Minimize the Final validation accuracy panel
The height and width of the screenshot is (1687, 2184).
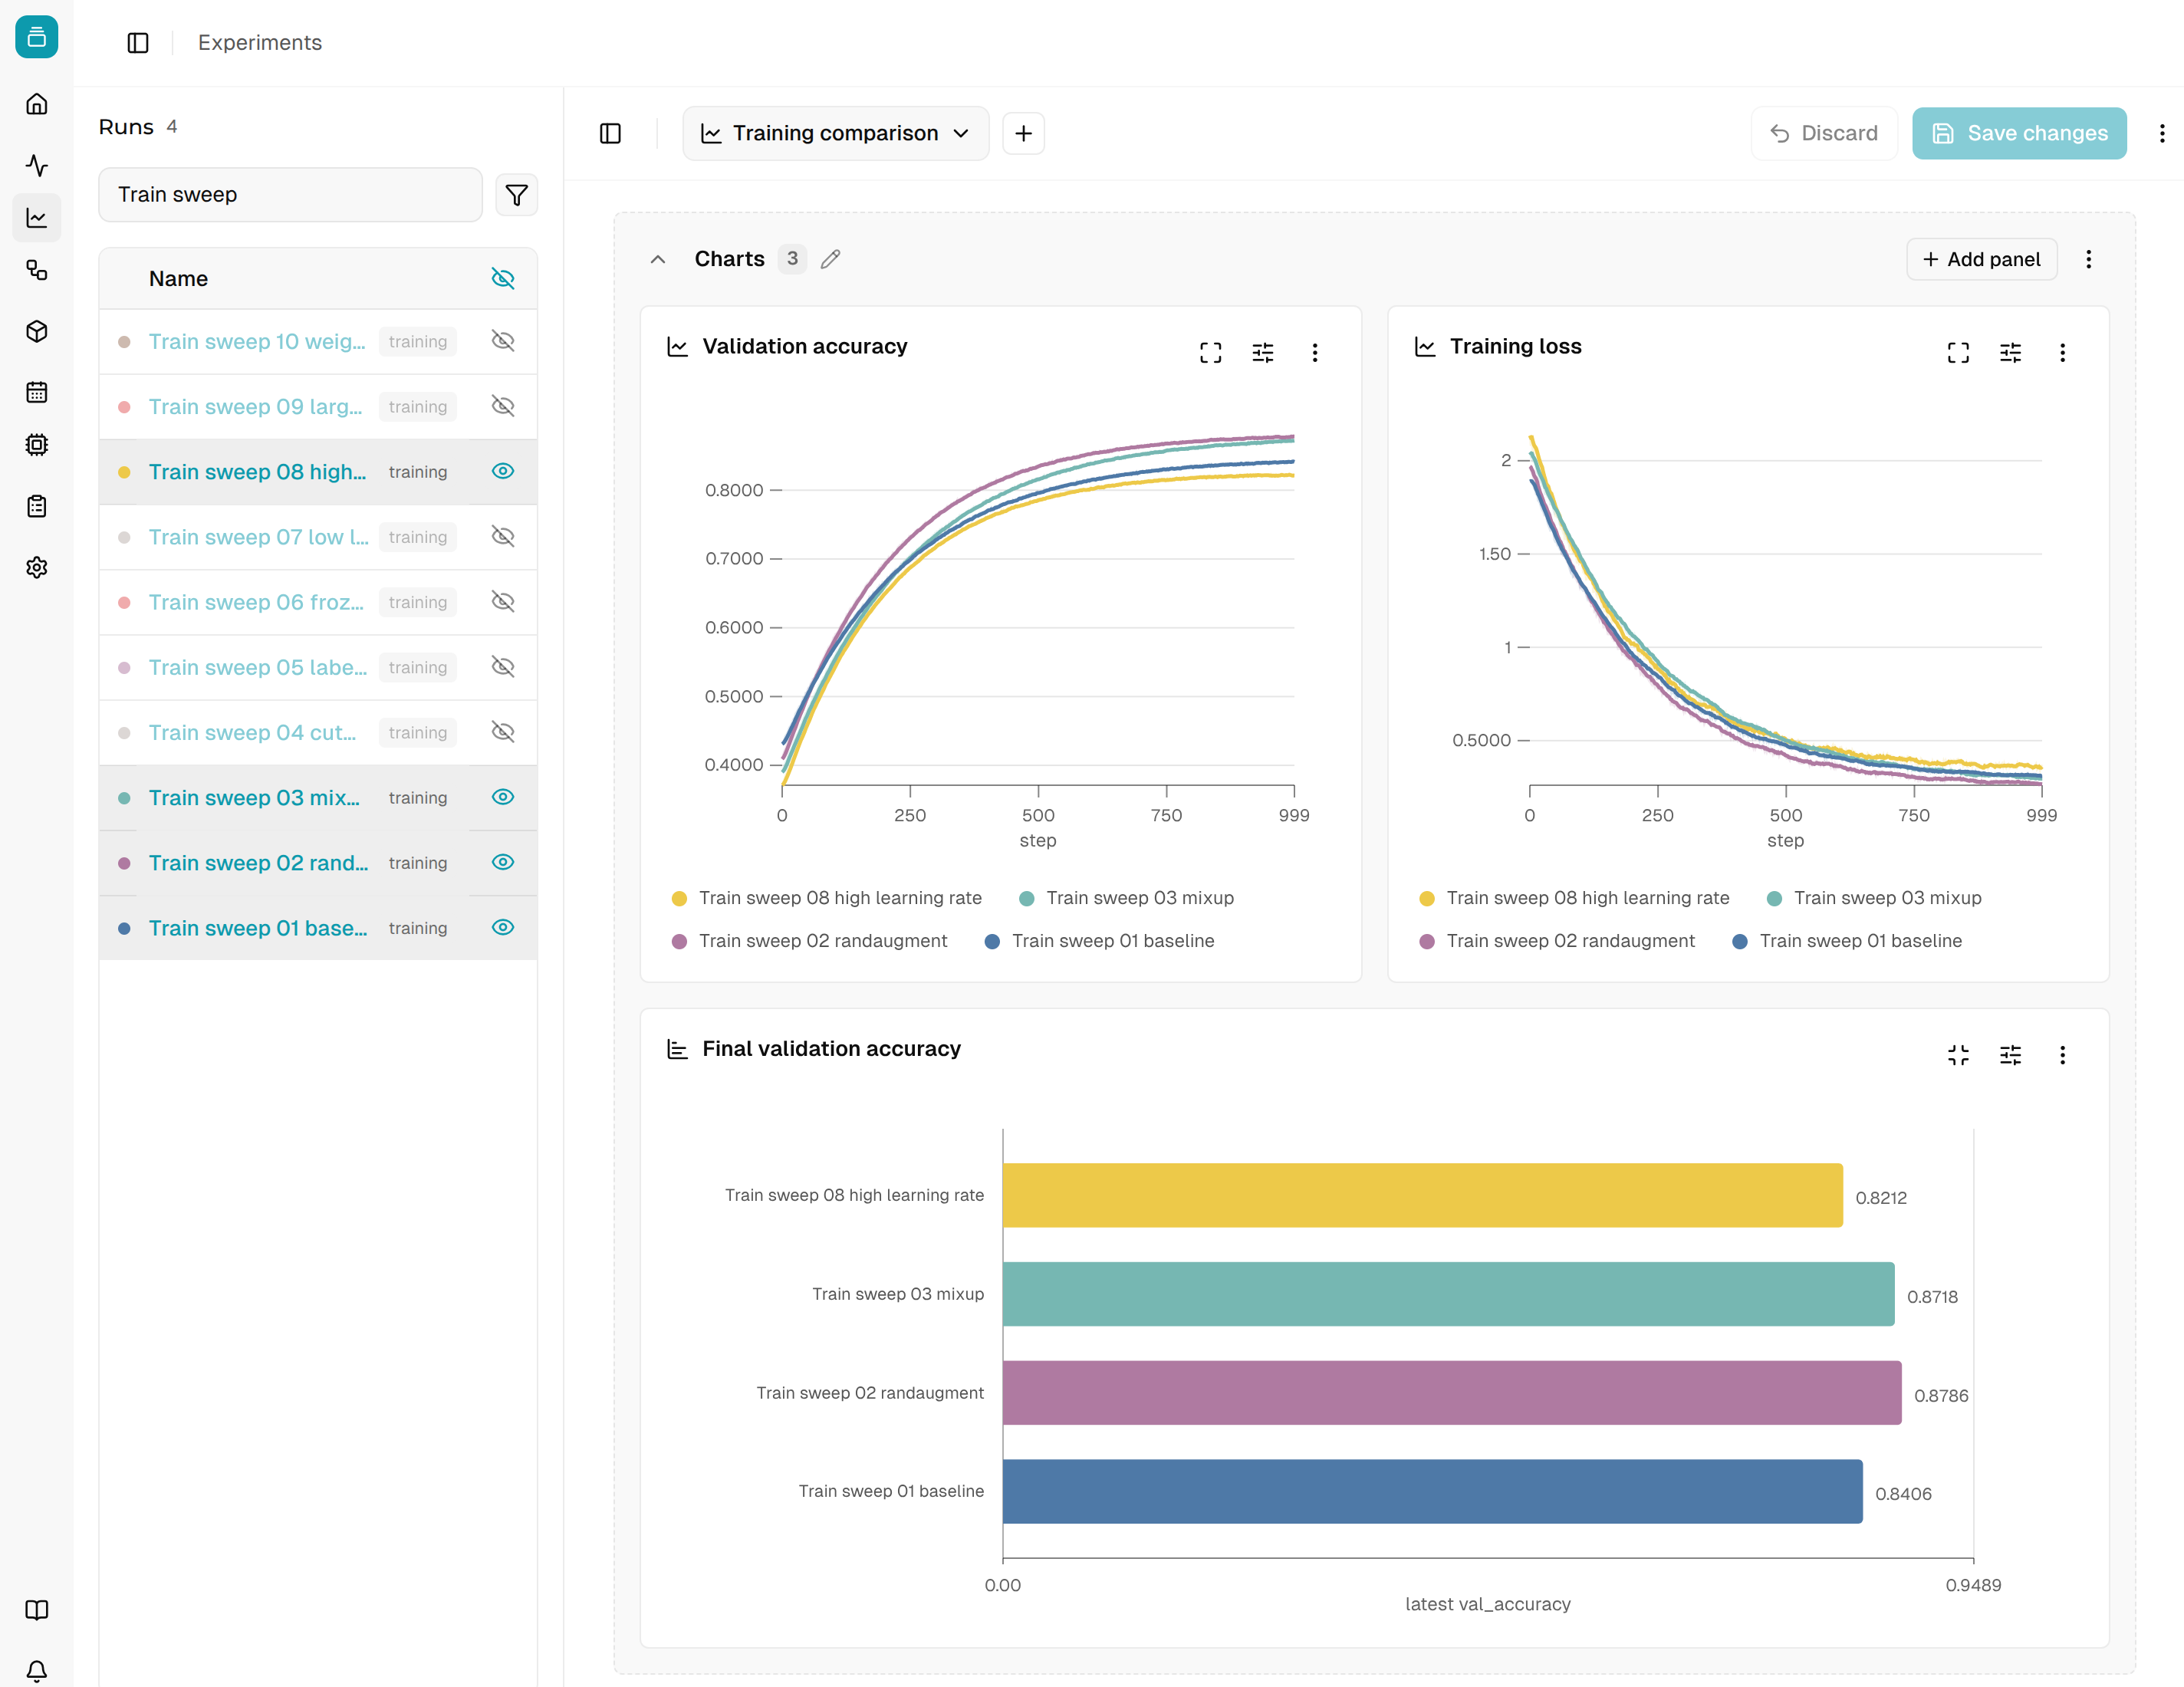point(1958,1055)
